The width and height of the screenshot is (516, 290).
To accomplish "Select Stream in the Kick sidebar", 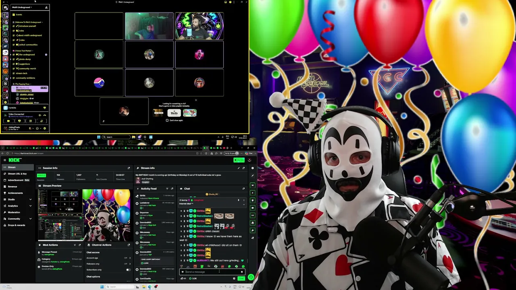I will click(18, 168).
